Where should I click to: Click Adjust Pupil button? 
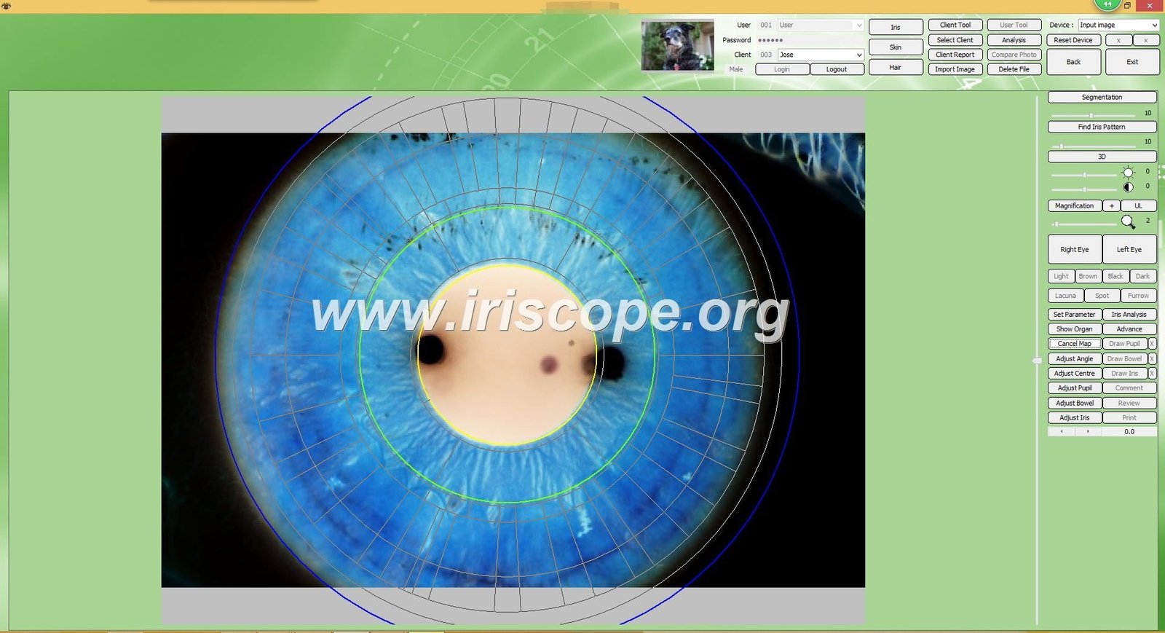pos(1075,388)
